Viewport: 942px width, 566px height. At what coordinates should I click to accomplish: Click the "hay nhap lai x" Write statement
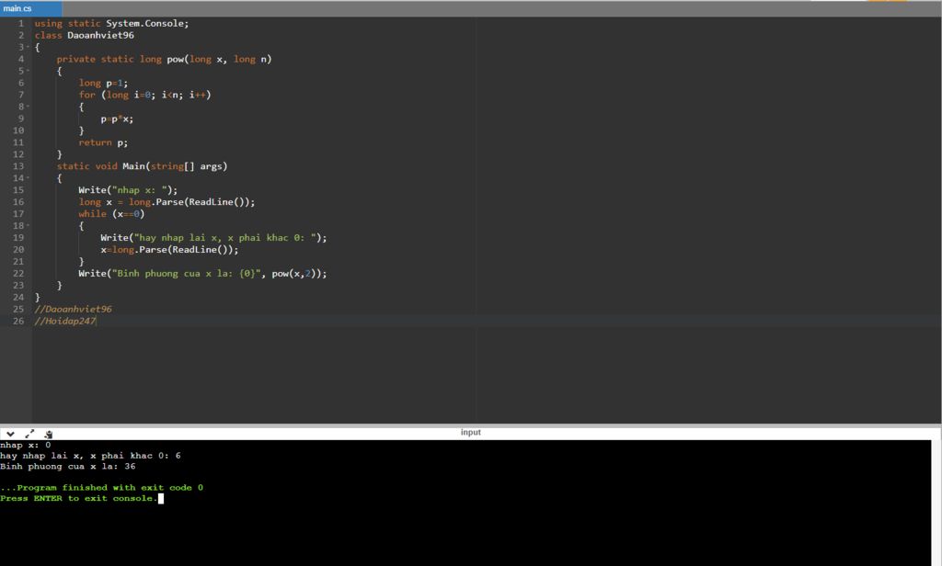click(213, 238)
